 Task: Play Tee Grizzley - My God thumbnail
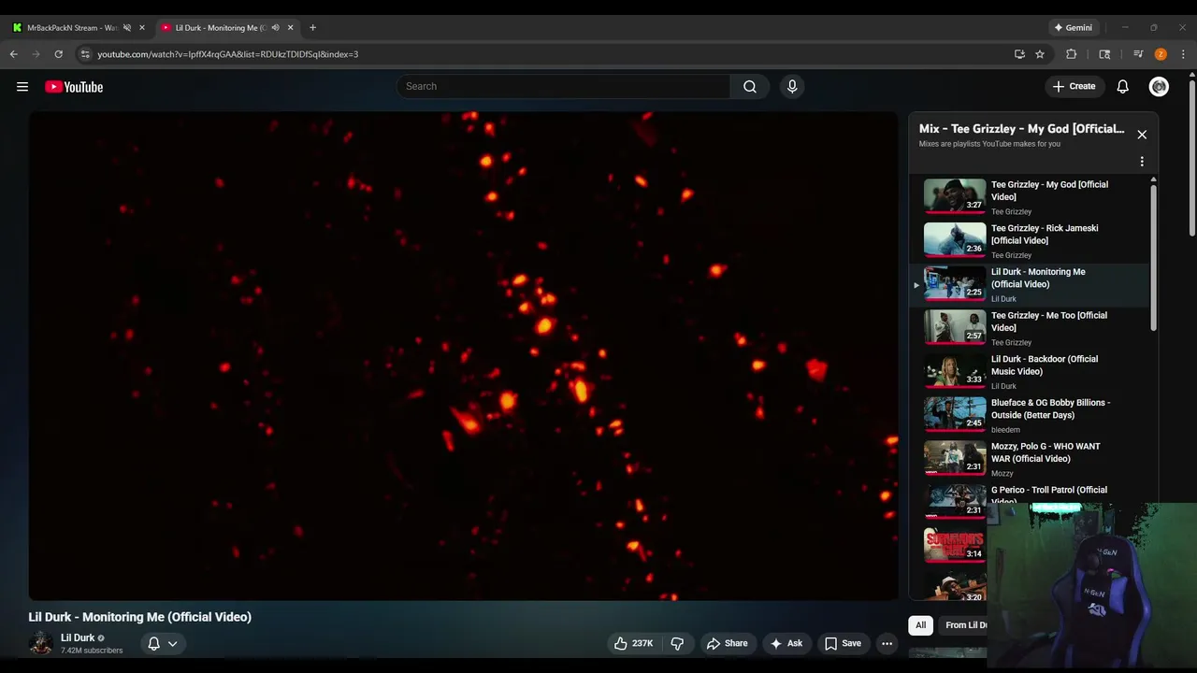coord(955,195)
